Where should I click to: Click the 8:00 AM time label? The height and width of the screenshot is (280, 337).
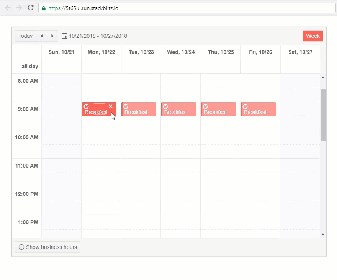click(x=28, y=81)
